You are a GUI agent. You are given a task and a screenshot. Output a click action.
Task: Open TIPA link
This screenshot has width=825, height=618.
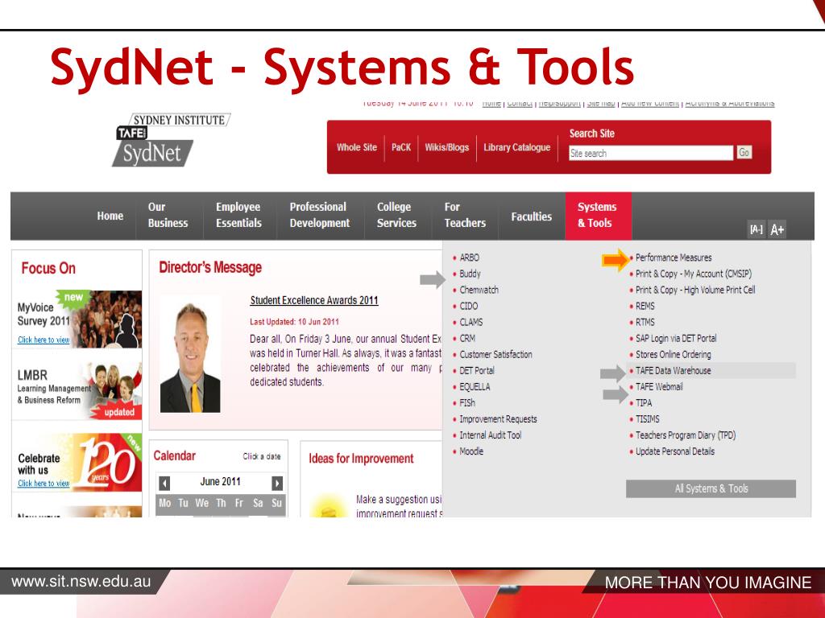point(644,403)
